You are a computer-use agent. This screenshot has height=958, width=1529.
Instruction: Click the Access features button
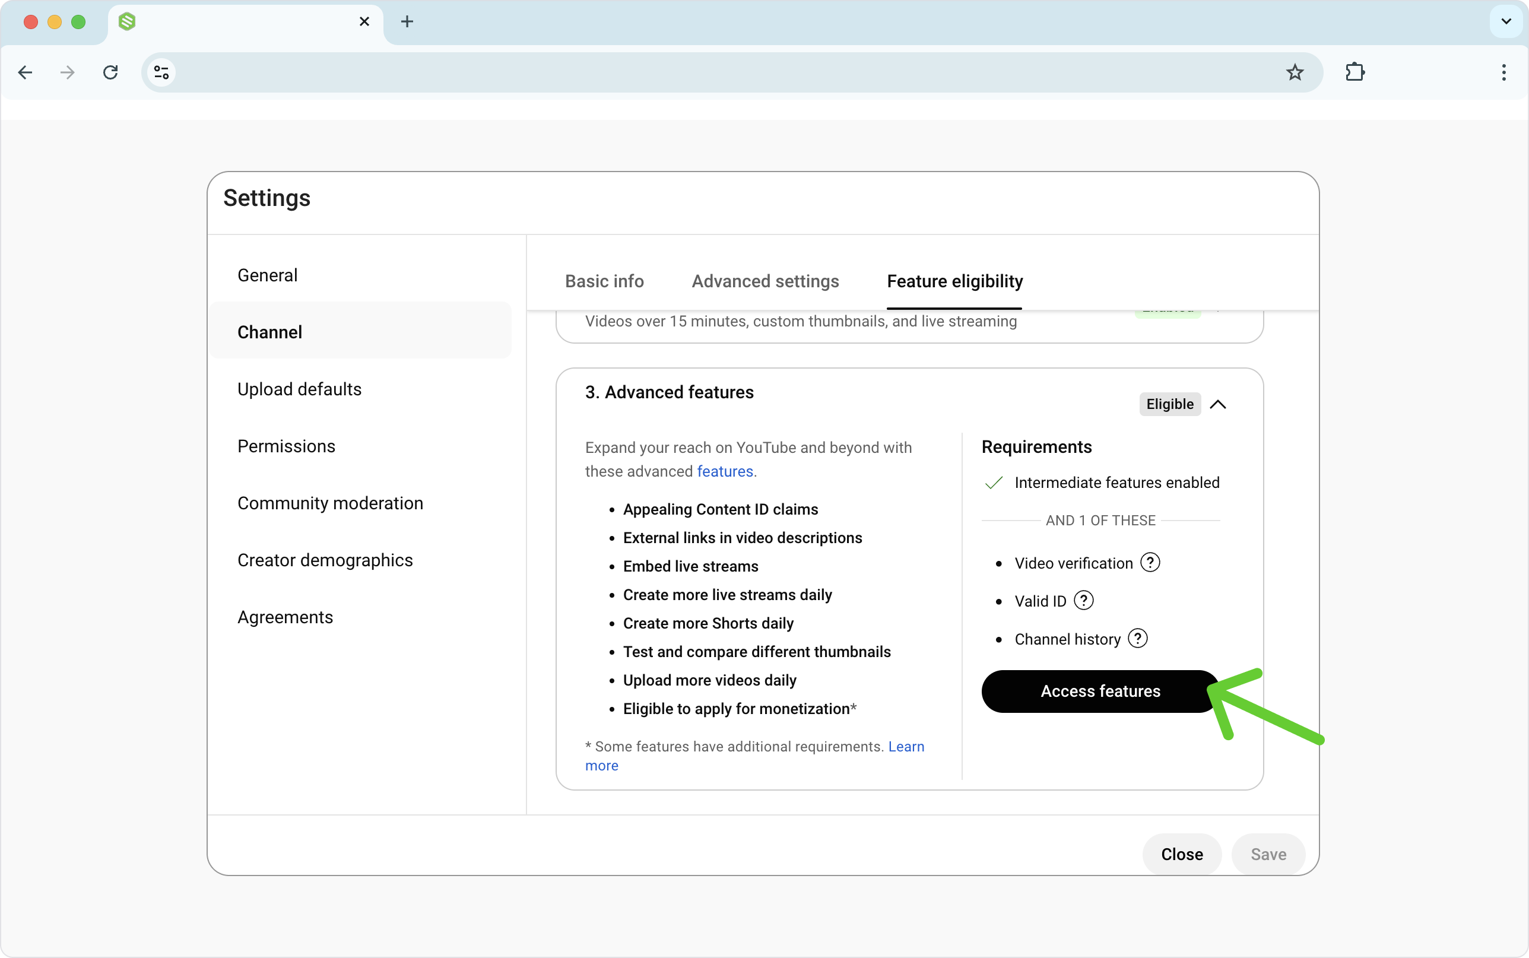click(x=1100, y=691)
